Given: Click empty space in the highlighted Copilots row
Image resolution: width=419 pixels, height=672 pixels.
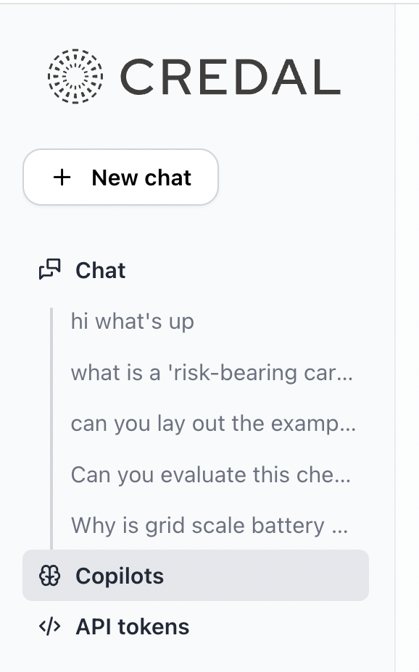Looking at the screenshot, I should tap(266, 575).
